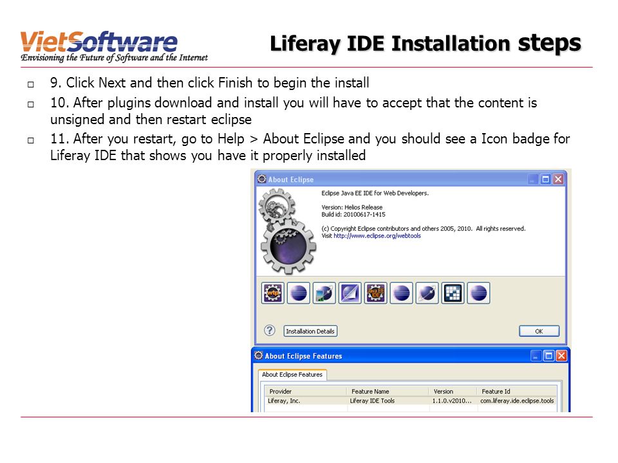Click the question mark help icon

pos(270,331)
